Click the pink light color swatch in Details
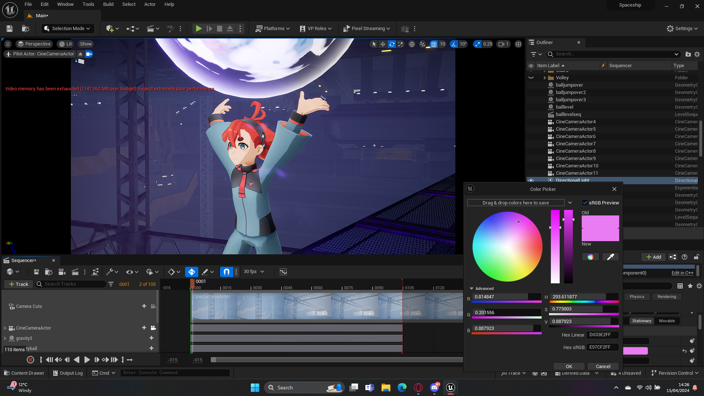The height and width of the screenshot is (396, 704). coord(635,351)
